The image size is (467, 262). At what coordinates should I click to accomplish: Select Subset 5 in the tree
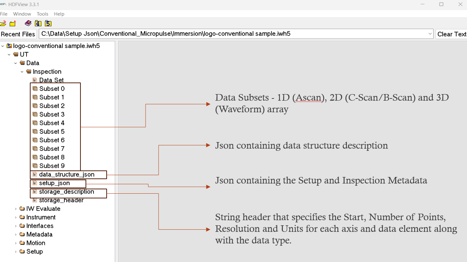(52, 132)
